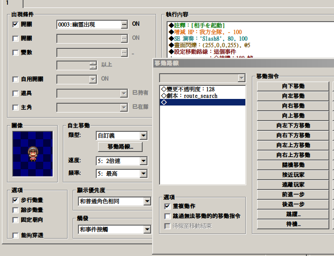Expand the 速度 dropdown showing 2倍速
Screen dimensions: 334x256
click(144, 161)
